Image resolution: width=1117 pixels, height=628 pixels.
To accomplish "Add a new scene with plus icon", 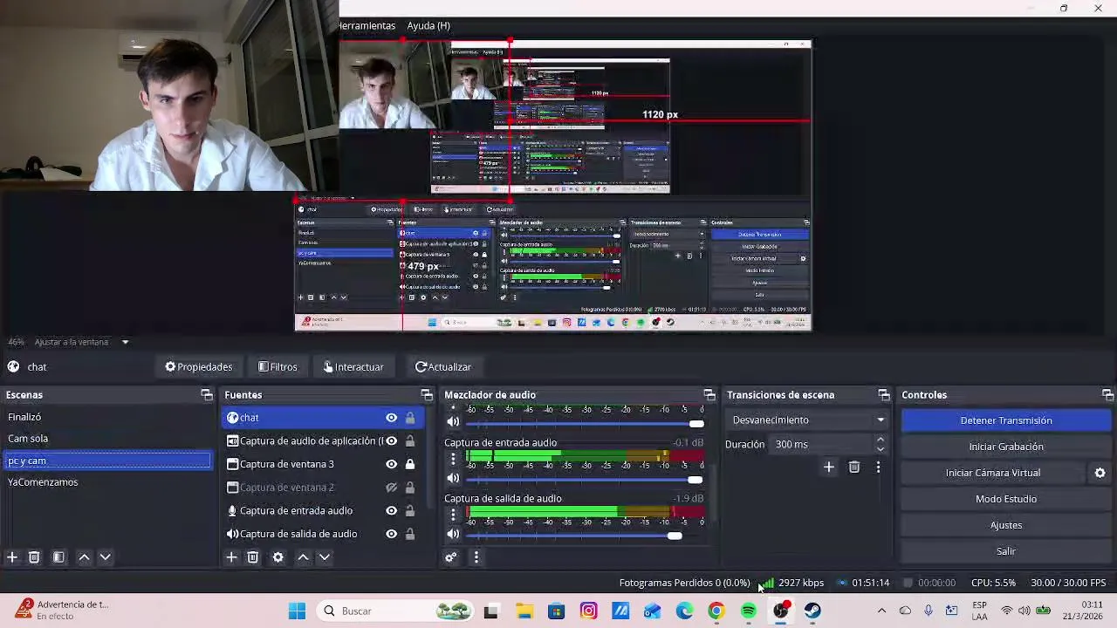I will click(x=12, y=557).
